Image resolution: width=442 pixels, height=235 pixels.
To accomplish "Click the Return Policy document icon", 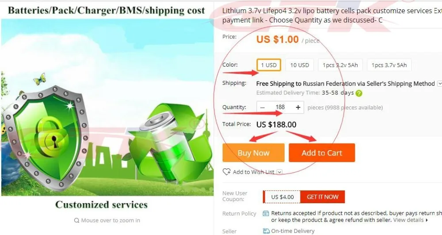I will 266,213.
